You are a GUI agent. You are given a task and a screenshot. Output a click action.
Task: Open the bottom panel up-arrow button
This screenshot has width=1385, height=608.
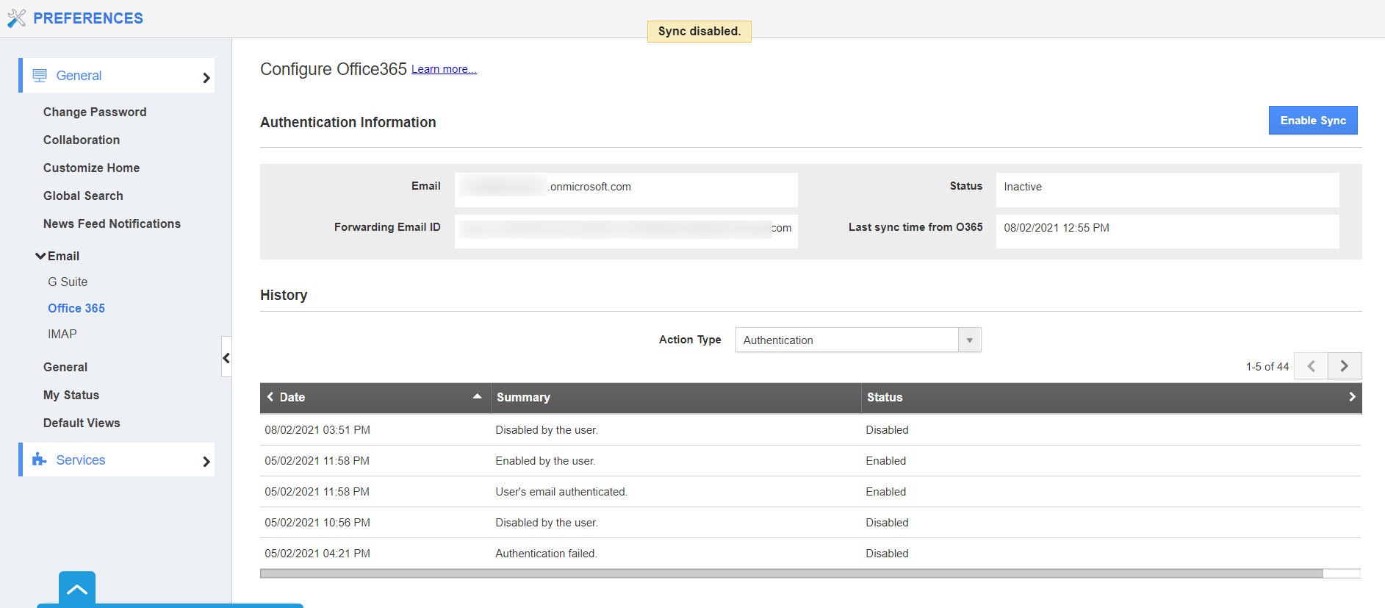[x=77, y=589]
